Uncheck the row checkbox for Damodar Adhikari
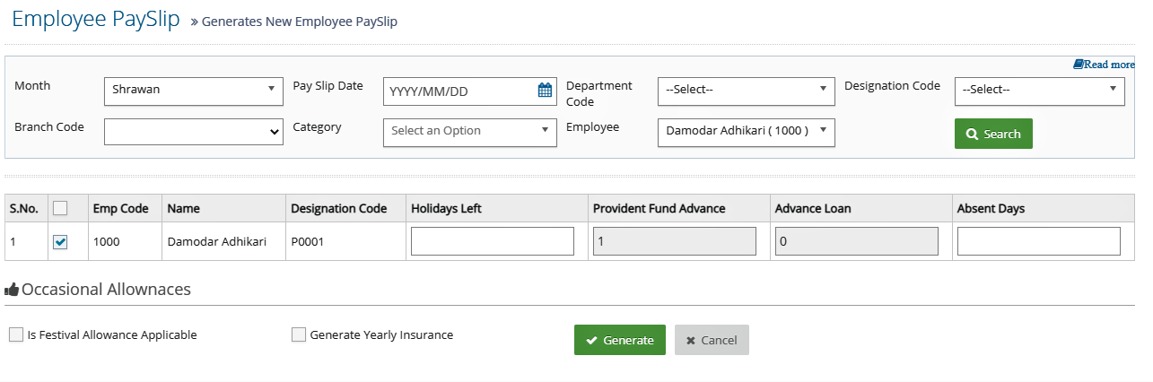The height and width of the screenshot is (382, 1153). tap(60, 242)
